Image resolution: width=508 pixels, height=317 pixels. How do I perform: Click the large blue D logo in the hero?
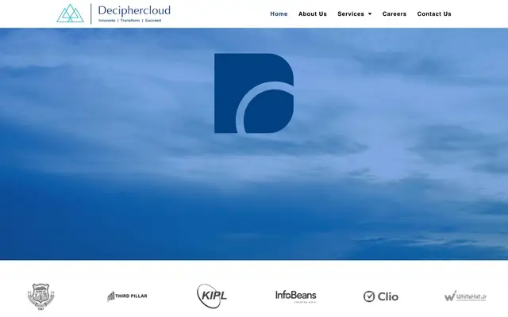(x=254, y=94)
